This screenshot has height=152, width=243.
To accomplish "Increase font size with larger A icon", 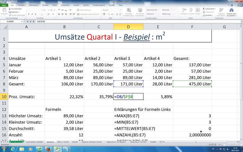I will coord(51,10).
